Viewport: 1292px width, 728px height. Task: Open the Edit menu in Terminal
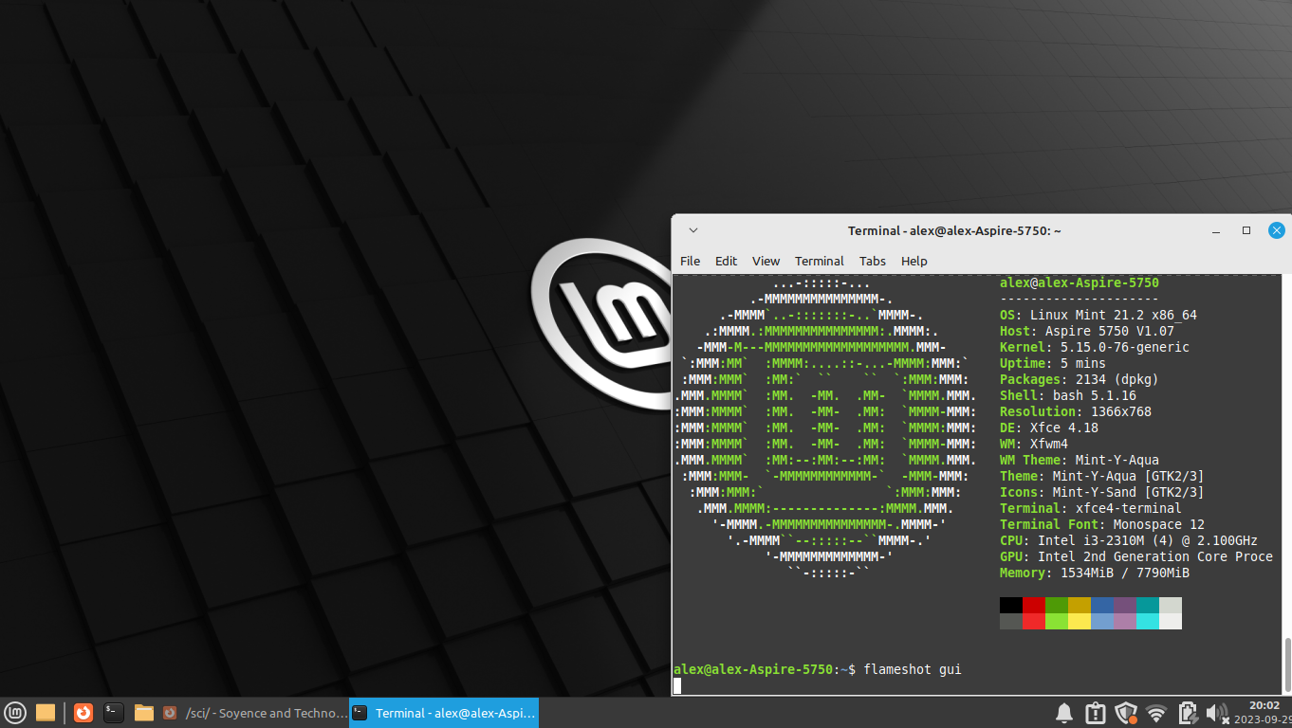[x=727, y=261]
